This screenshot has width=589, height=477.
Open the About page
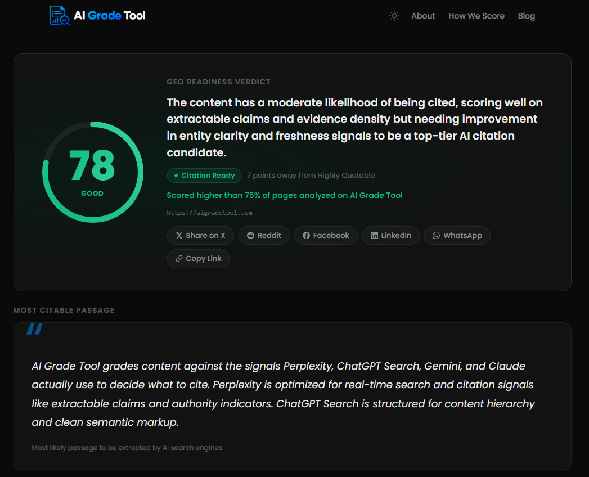coord(423,16)
